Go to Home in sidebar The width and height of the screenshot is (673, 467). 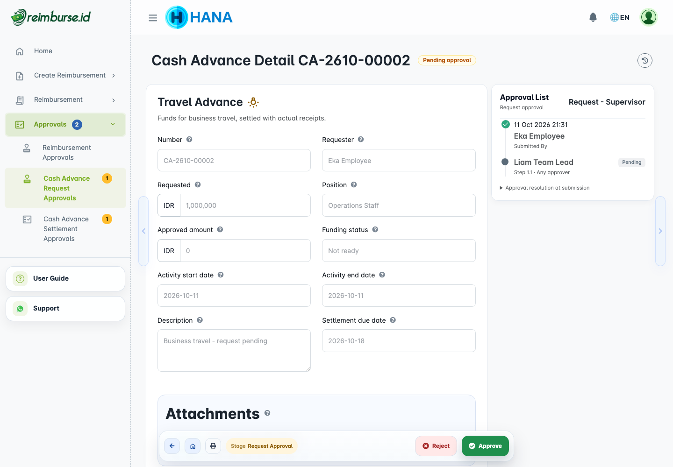pyautogui.click(x=65, y=51)
